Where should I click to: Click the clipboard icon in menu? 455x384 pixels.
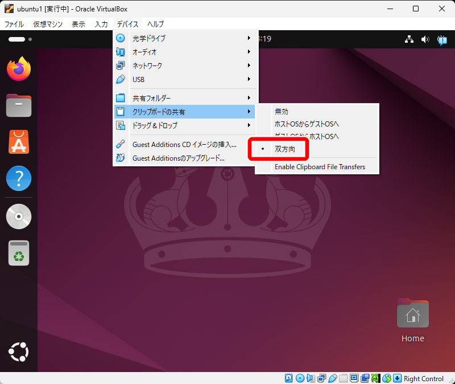pos(121,111)
